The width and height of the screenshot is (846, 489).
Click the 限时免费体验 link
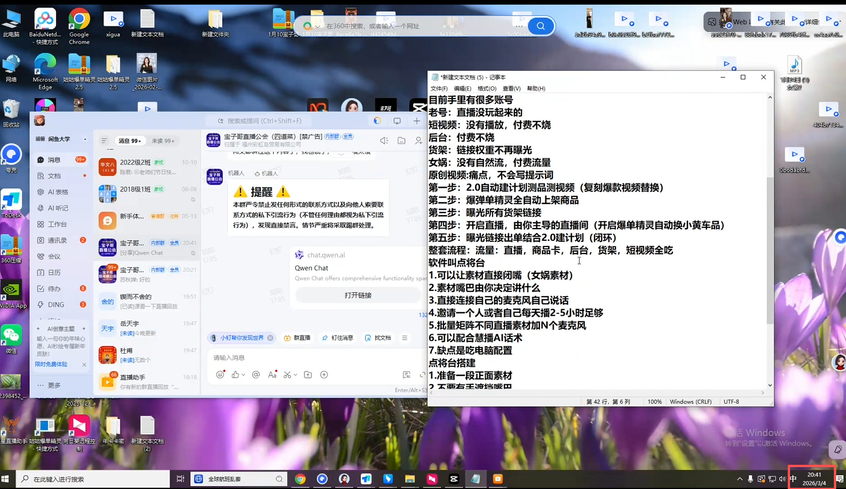click(x=51, y=365)
